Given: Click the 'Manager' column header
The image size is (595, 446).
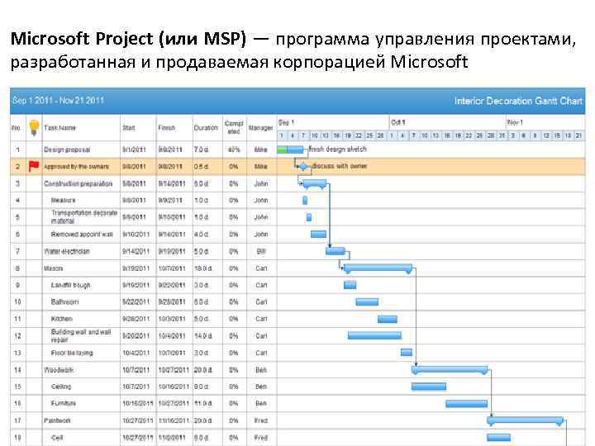Looking at the screenshot, I should [260, 128].
